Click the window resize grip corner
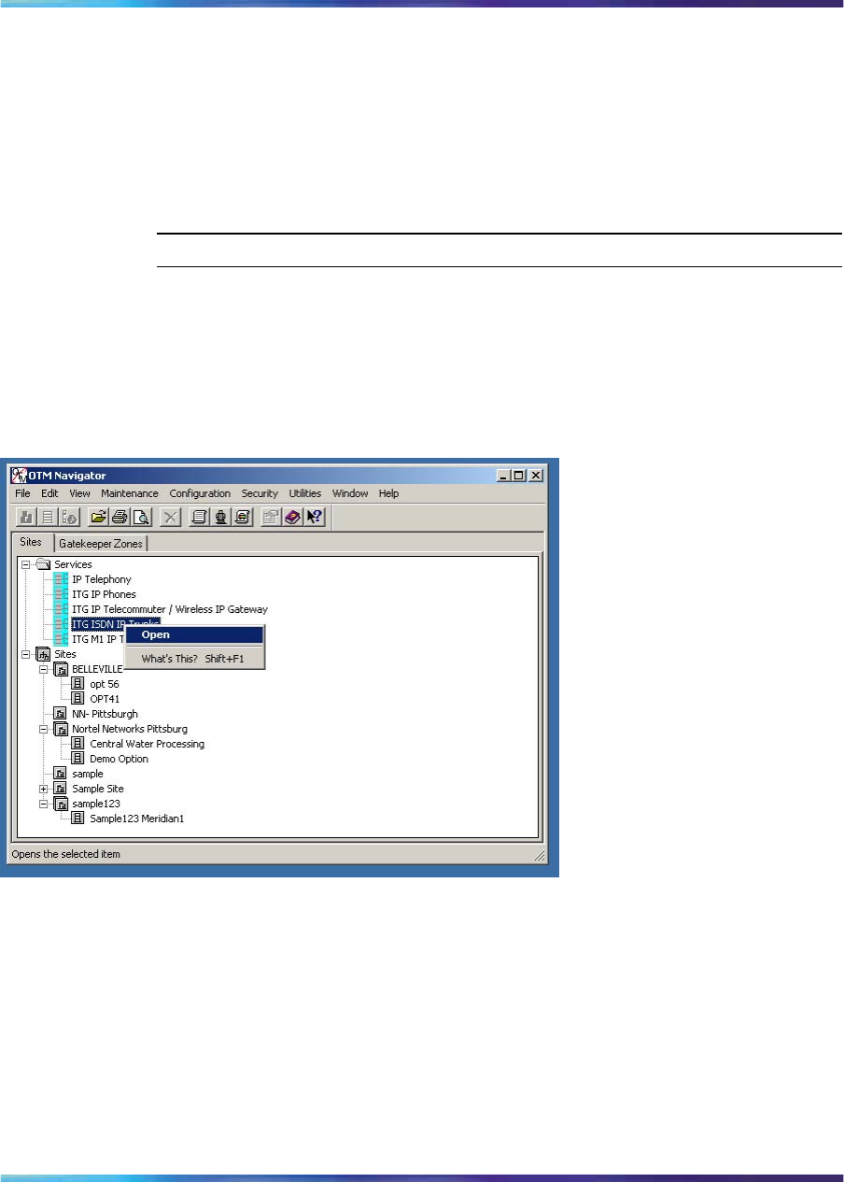This screenshot has height=1182, width=844. click(x=539, y=855)
